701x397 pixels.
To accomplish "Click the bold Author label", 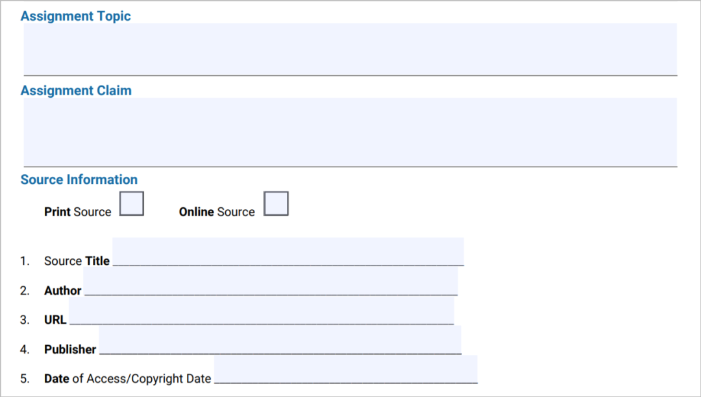I will pyautogui.click(x=63, y=291).
